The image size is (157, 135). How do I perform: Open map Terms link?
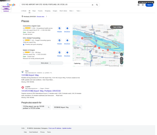[x=122, y=66]
